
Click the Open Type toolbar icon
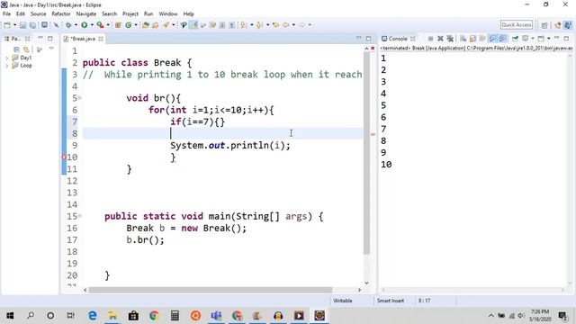point(146,25)
